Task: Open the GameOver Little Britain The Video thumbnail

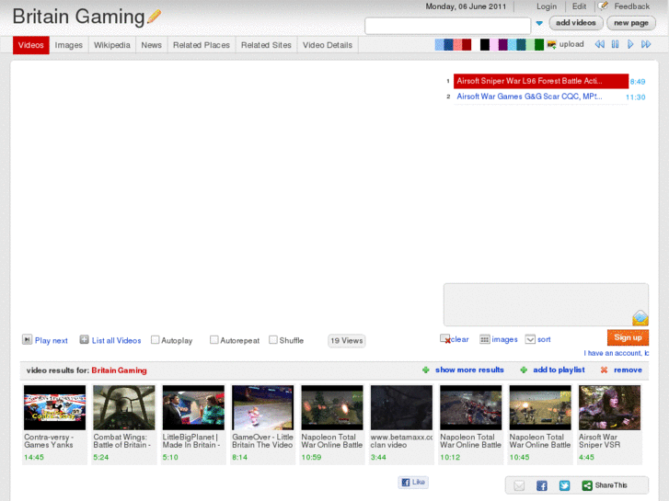Action: tap(263, 407)
